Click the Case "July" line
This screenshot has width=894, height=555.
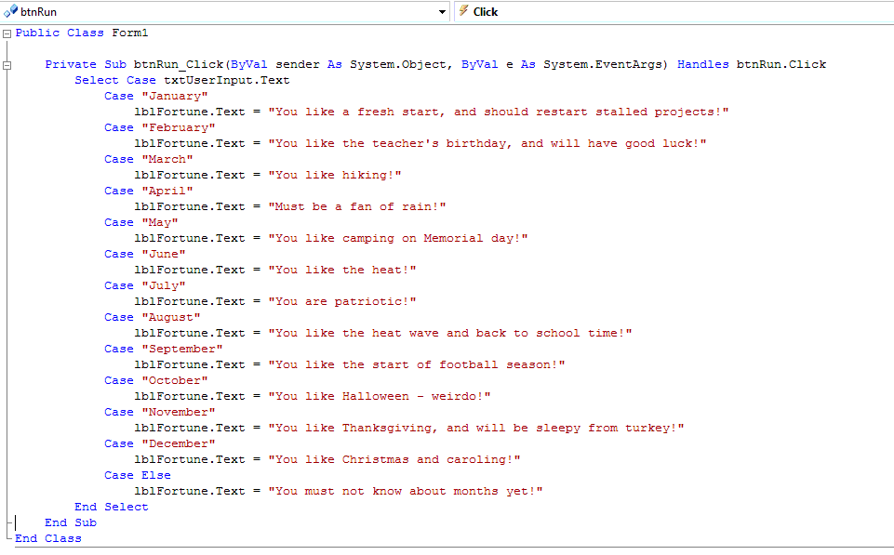145,286
